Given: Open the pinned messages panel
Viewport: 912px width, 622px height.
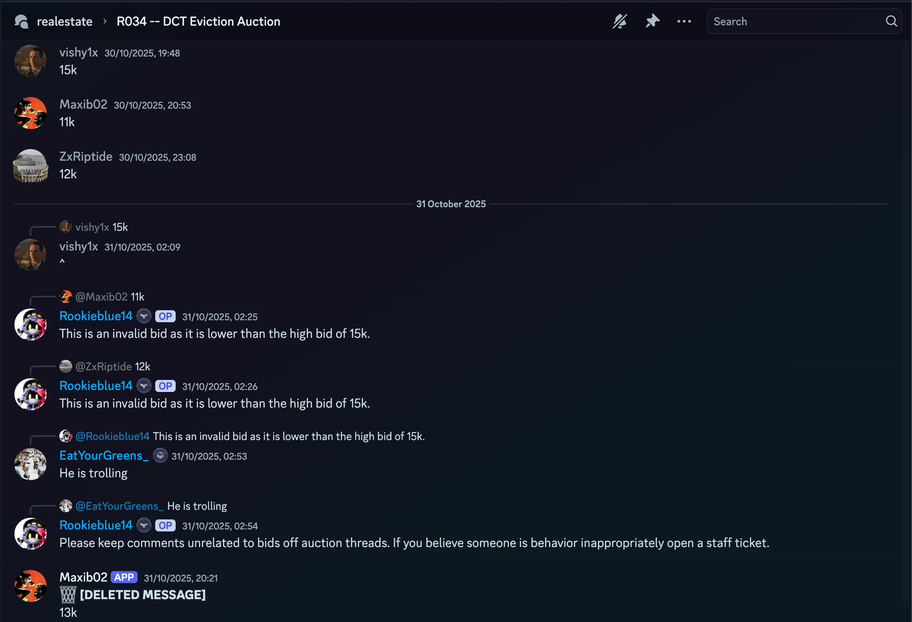Looking at the screenshot, I should pos(652,21).
